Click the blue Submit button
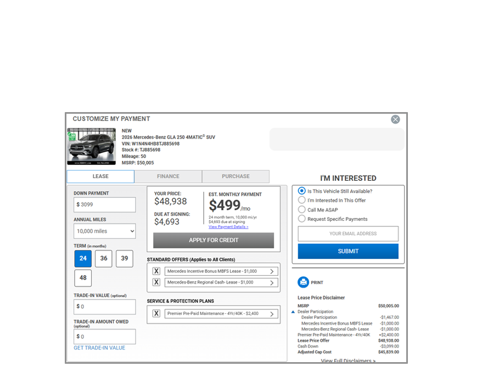 pyautogui.click(x=348, y=251)
